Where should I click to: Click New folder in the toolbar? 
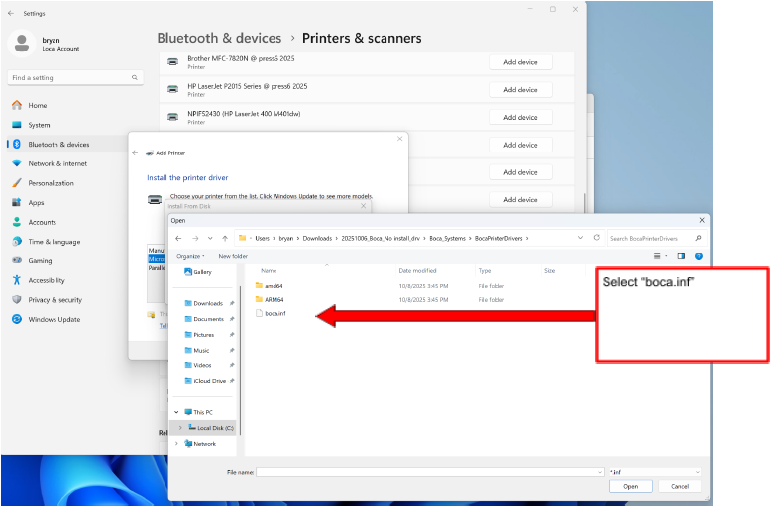233,256
